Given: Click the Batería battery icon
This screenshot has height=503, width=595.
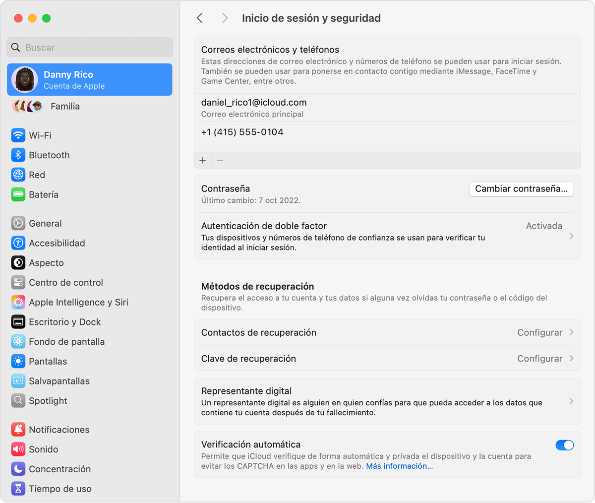Looking at the screenshot, I should coord(18,194).
